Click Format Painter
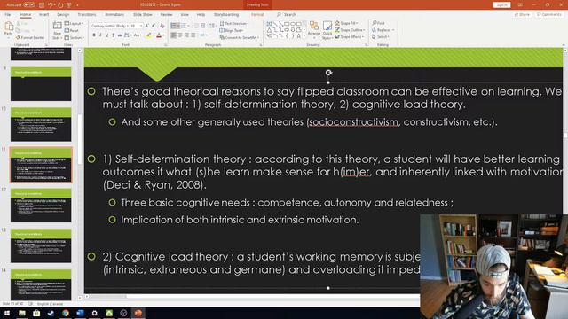 click(x=30, y=37)
